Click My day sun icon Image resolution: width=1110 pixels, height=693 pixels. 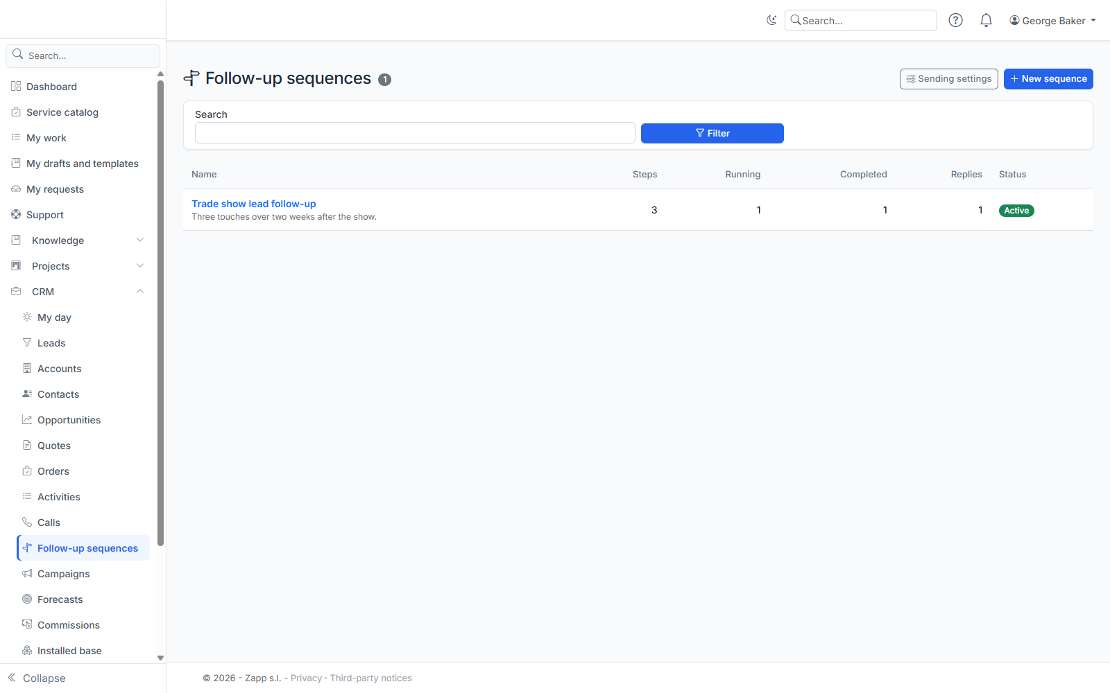coord(27,317)
